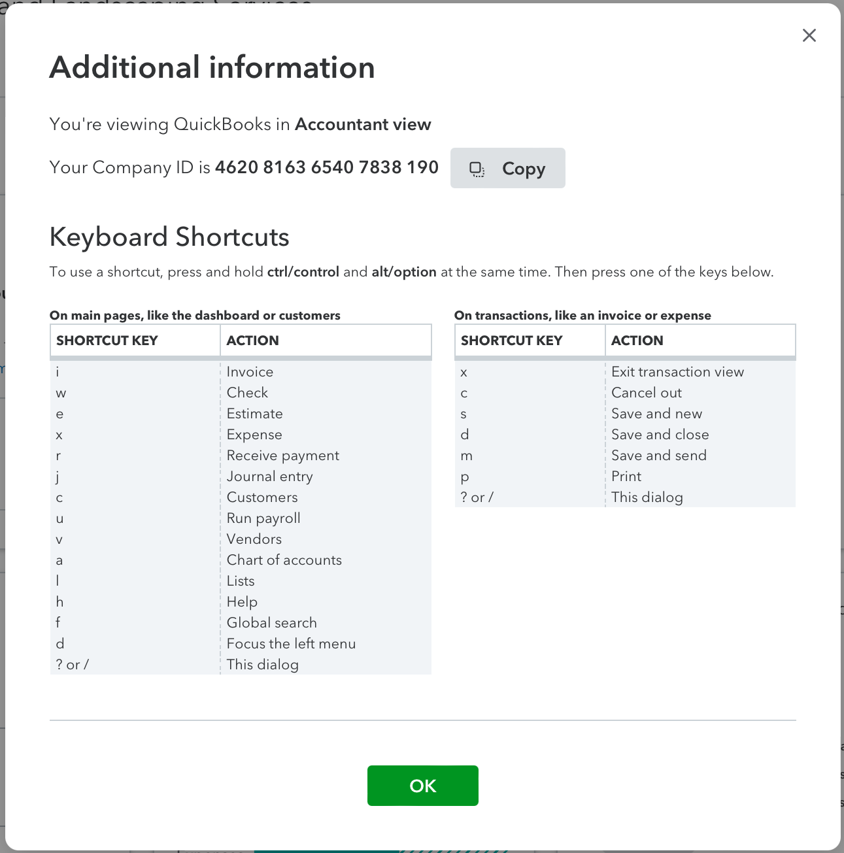The width and height of the screenshot is (844, 853).
Task: Click shortcut key 'u' for Run payroll
Action: (59, 519)
